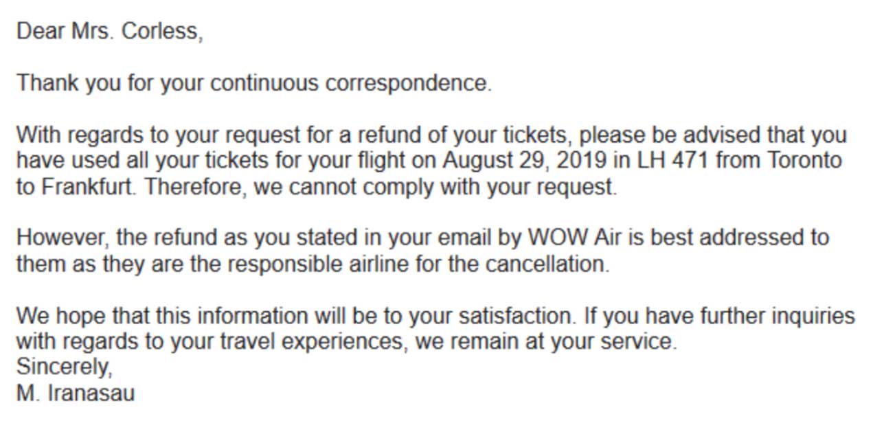
Task: Click the signature name "M. Iranasau"
Action: 76,393
